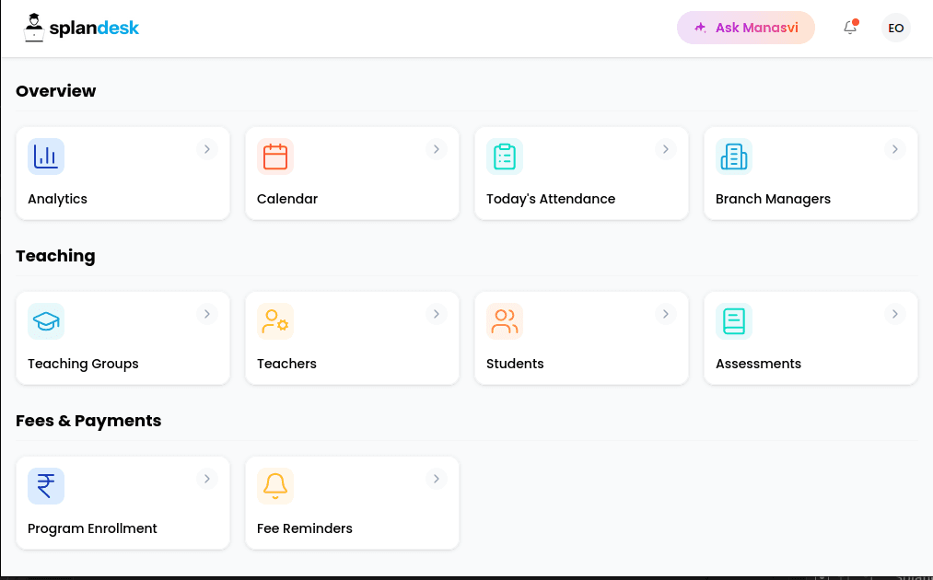Expand the Branch Managers card chevron

coord(894,149)
